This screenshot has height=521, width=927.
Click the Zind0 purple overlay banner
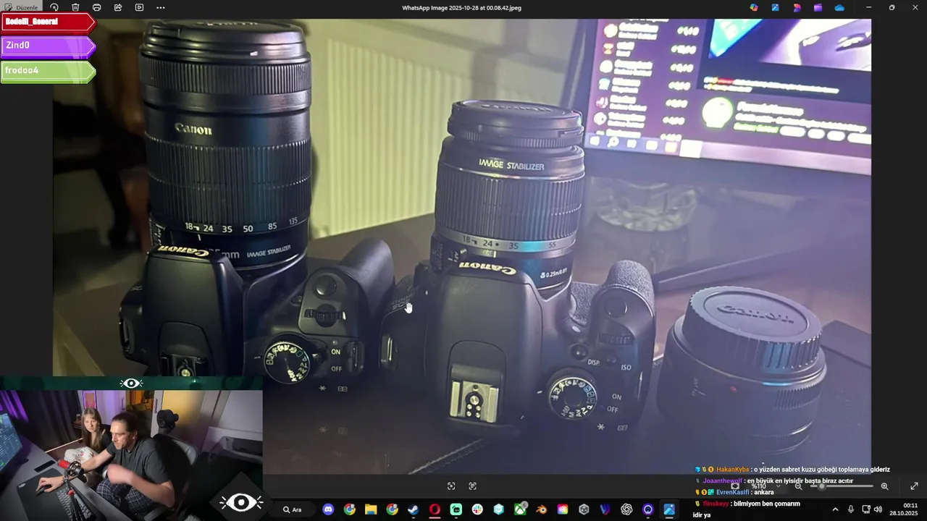point(48,46)
